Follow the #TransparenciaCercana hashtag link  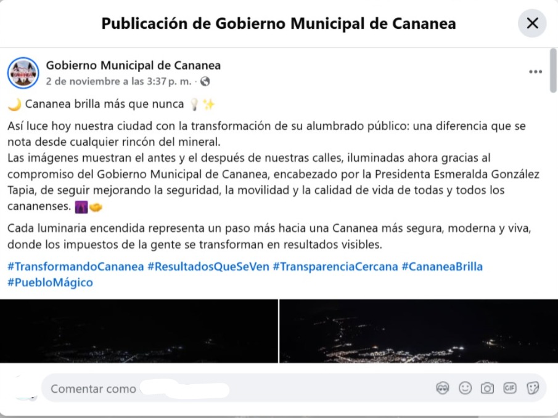coord(335,267)
